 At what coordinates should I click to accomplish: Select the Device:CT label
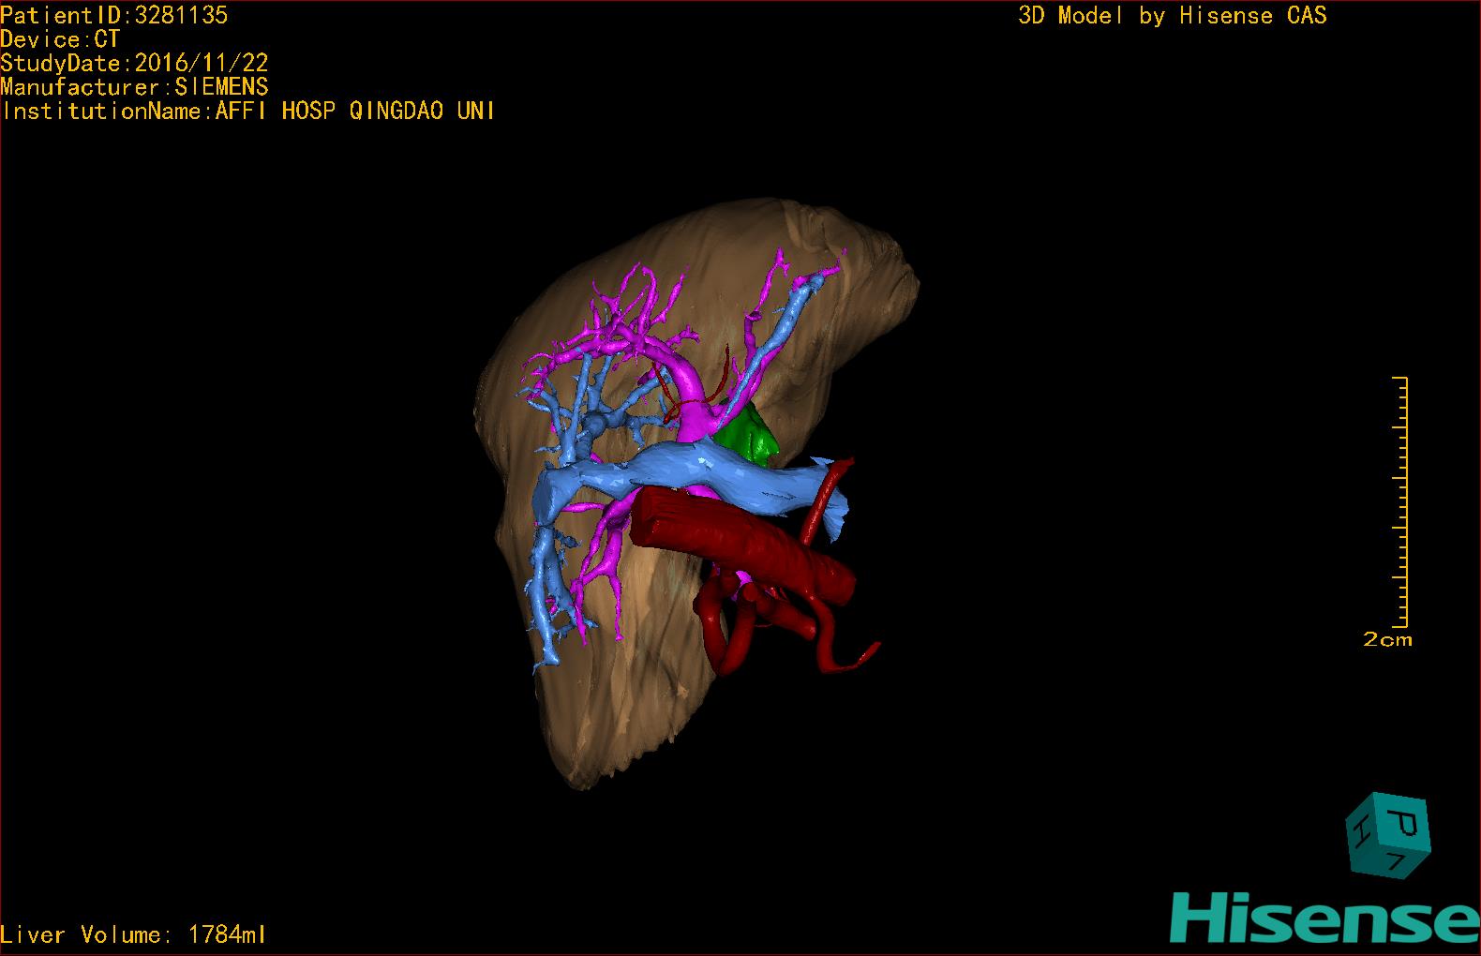point(60,39)
